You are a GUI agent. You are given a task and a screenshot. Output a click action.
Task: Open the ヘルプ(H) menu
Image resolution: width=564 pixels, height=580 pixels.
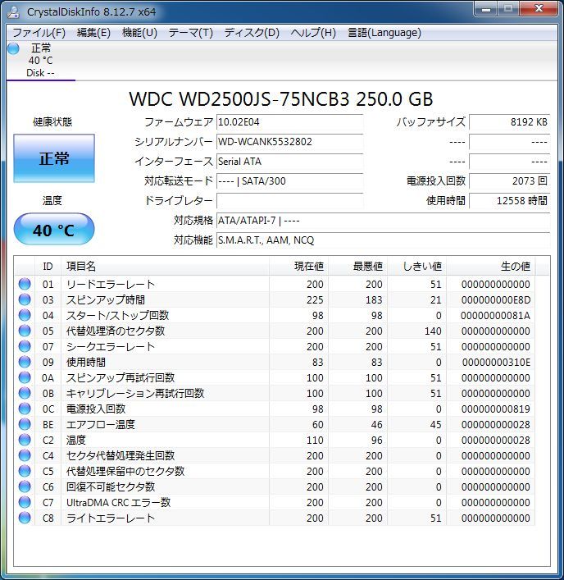(x=313, y=33)
